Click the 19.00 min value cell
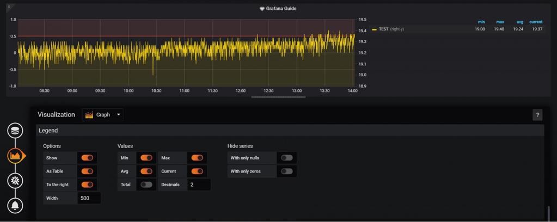 coord(480,29)
